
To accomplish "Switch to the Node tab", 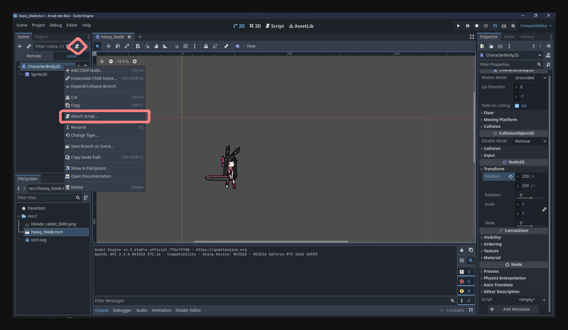I will pos(509,37).
